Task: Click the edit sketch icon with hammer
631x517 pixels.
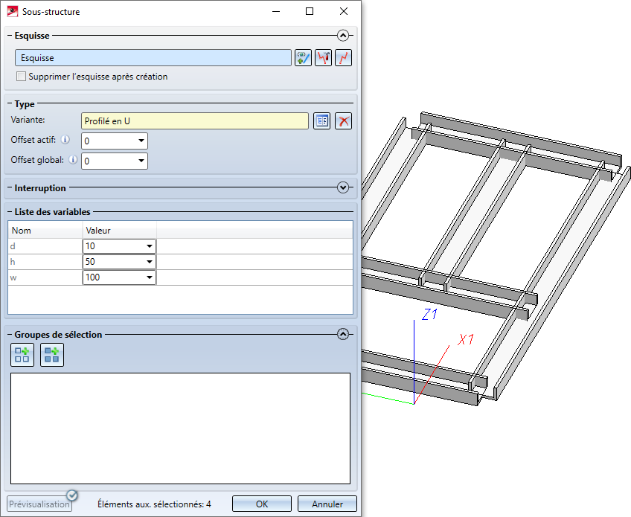Action: pyautogui.click(x=323, y=58)
